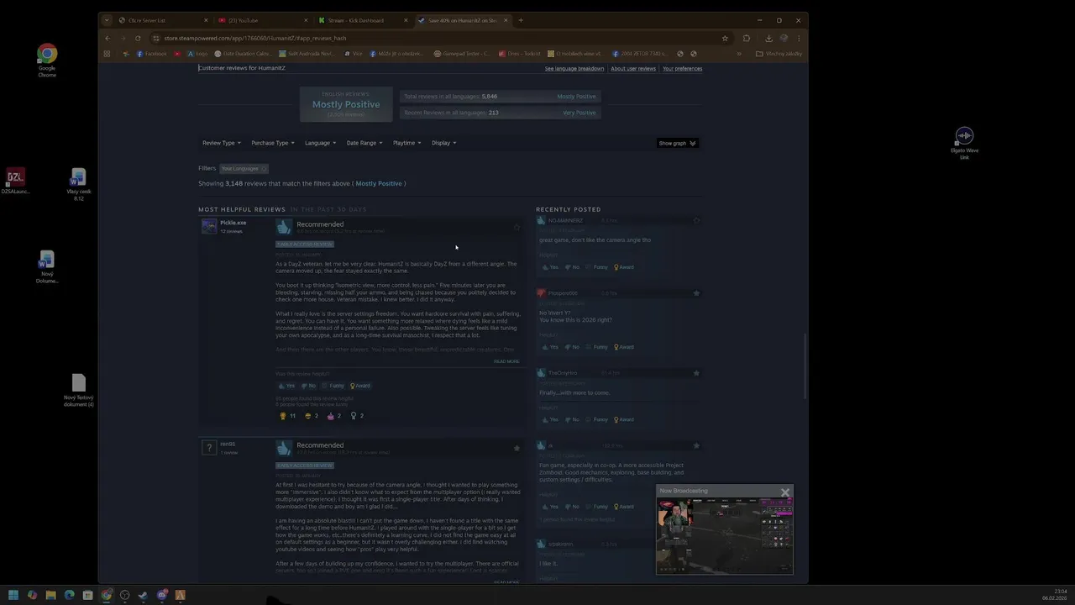Show hidden bookmarks with chevron

click(739, 54)
